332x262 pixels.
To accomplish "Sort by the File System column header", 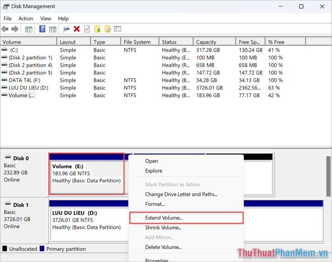I will (140, 42).
